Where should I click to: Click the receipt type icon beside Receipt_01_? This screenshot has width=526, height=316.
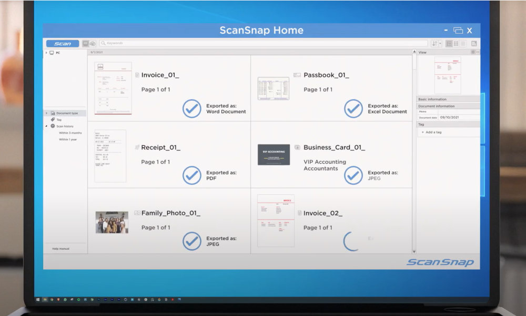point(137,147)
